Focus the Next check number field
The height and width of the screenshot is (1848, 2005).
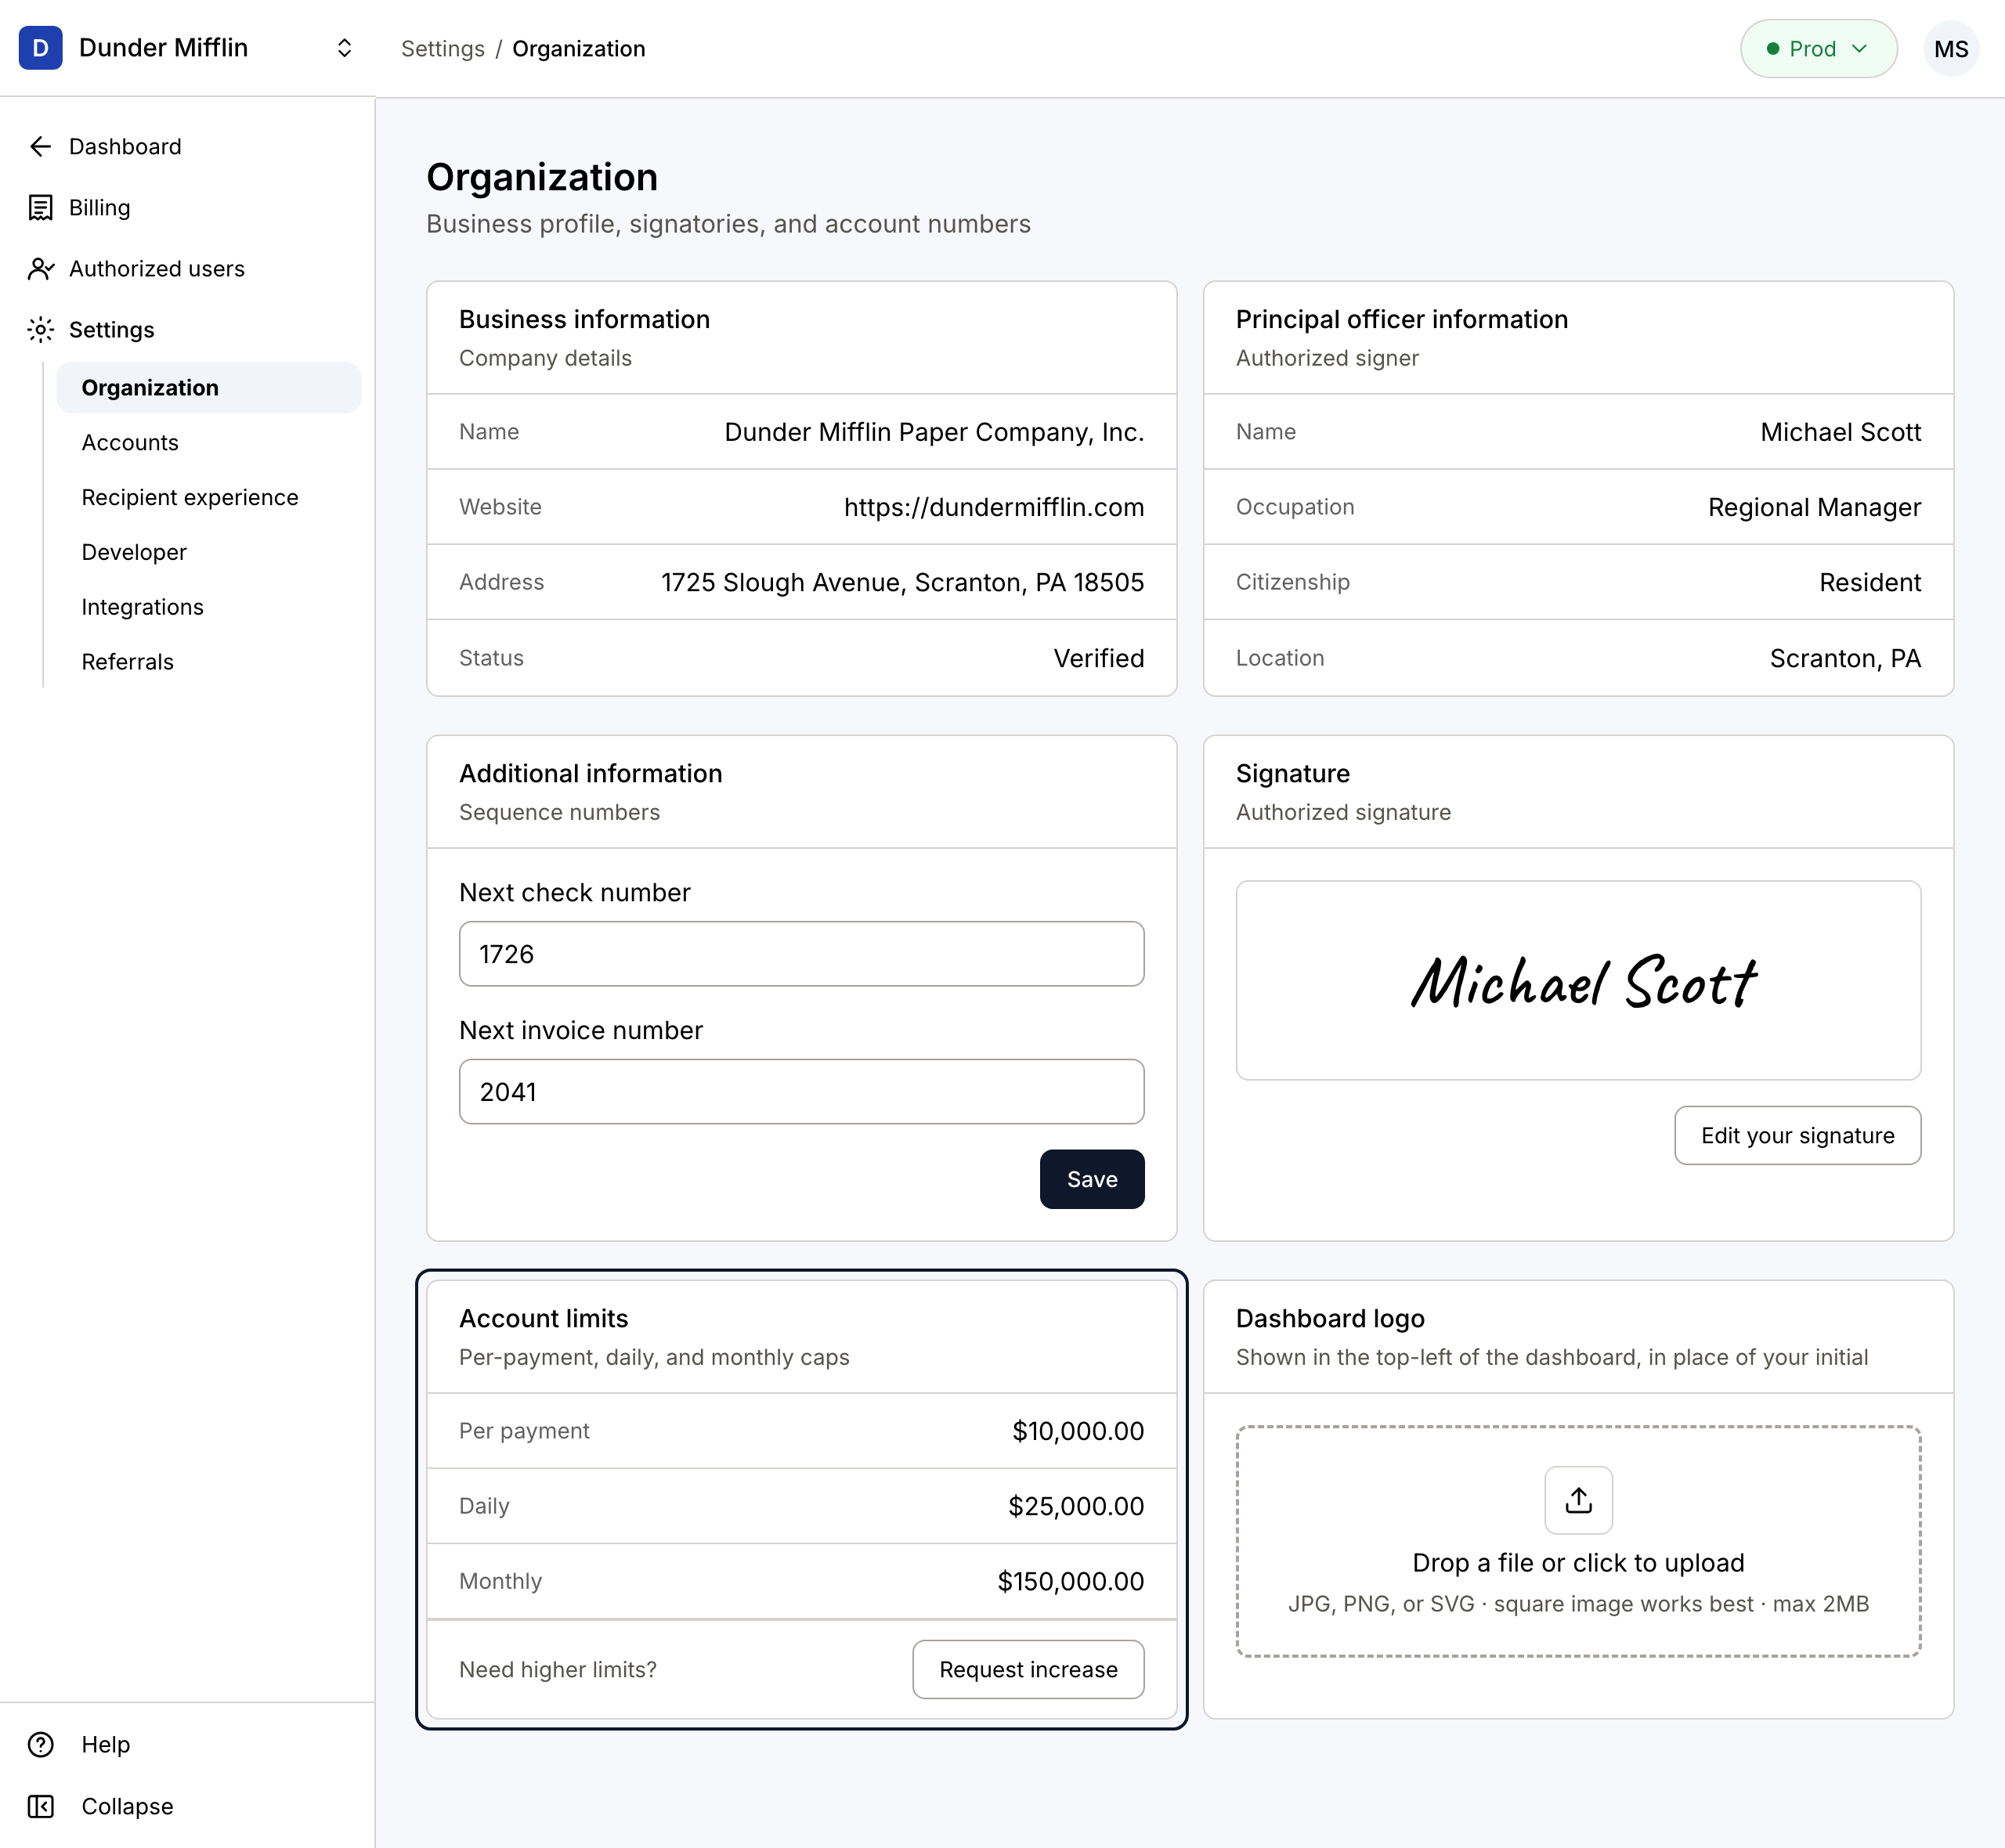coord(801,954)
